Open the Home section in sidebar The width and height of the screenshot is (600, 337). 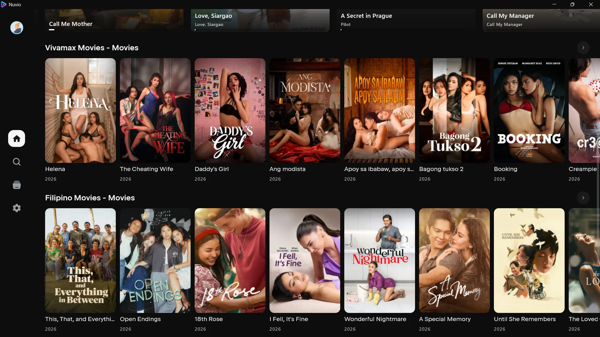pos(17,138)
